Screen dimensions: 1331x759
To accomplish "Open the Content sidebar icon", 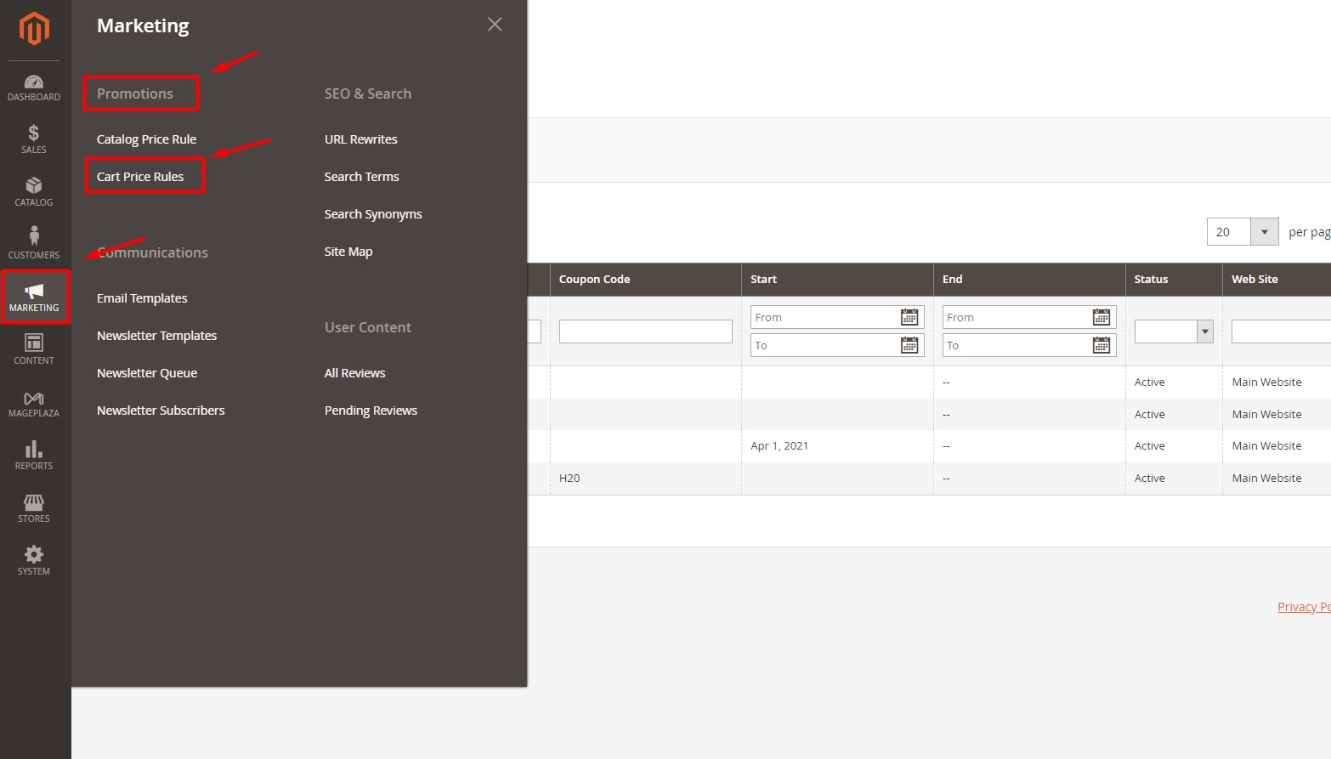I will tap(34, 348).
